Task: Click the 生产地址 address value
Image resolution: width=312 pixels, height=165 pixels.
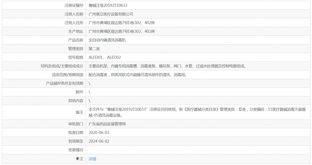Action: tap(122, 31)
